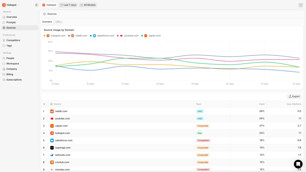Image resolution: width=306 pixels, height=172 pixels.
Task: Open People settings
Action: [x=19, y=58]
